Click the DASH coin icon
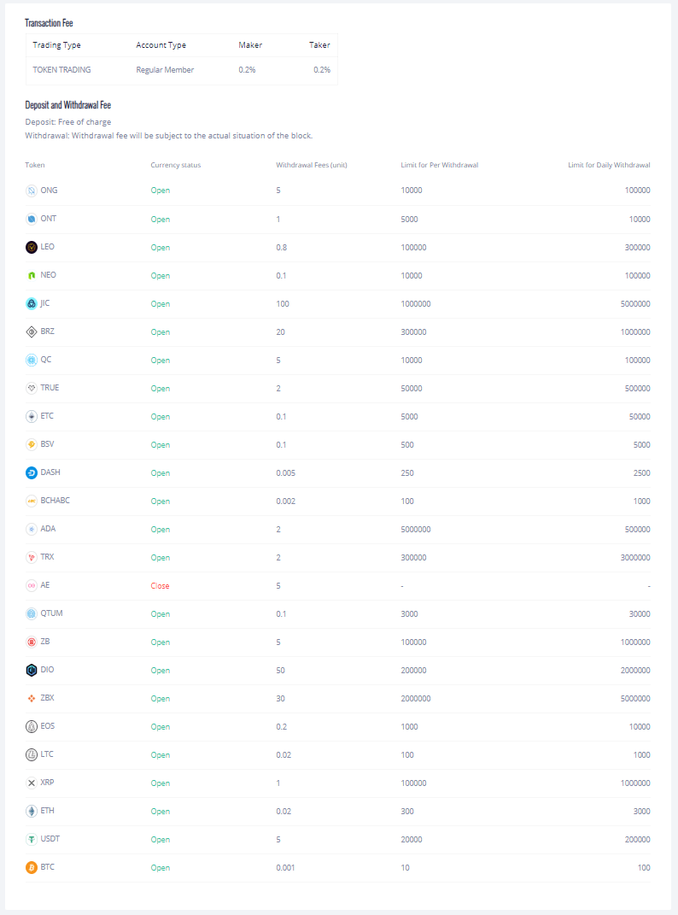Viewport: 678px width, 915px height. (x=32, y=472)
